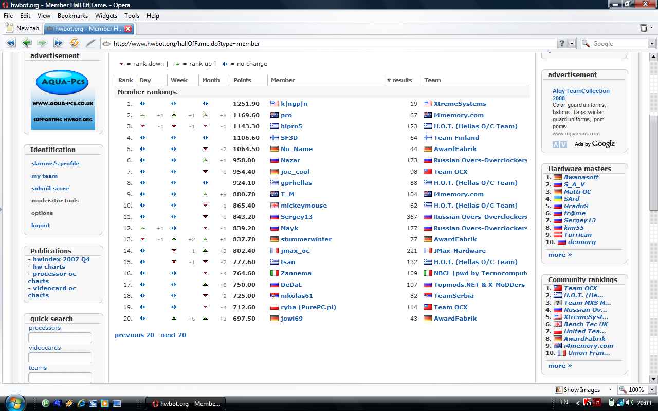The height and width of the screenshot is (411, 658).
Task: Click Opera's Rewind navigation button
Action: [x=10, y=43]
